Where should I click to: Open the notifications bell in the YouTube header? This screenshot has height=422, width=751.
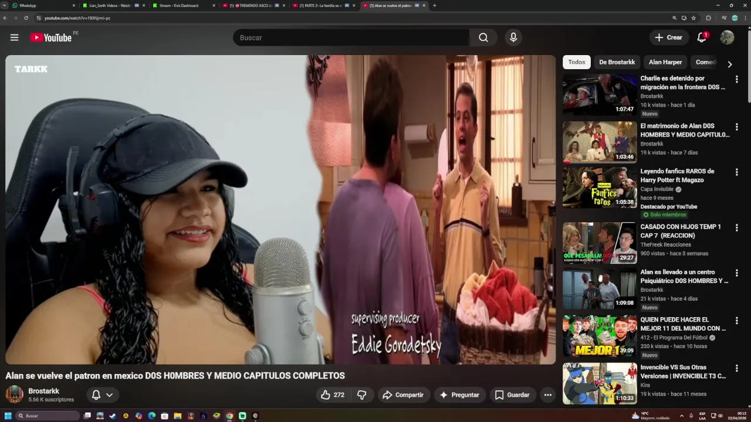point(702,38)
